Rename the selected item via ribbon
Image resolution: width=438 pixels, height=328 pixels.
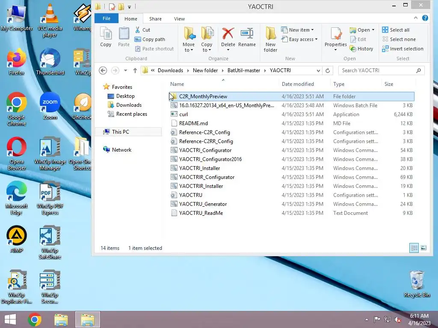pos(247,37)
